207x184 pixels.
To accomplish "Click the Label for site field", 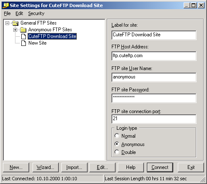I will click(x=154, y=35).
